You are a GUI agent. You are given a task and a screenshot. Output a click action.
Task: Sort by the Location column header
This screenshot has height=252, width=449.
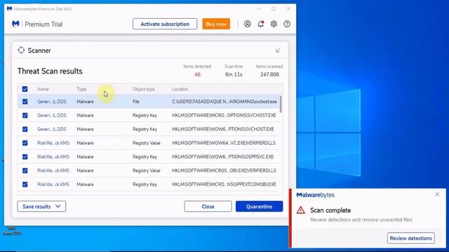tap(180, 89)
